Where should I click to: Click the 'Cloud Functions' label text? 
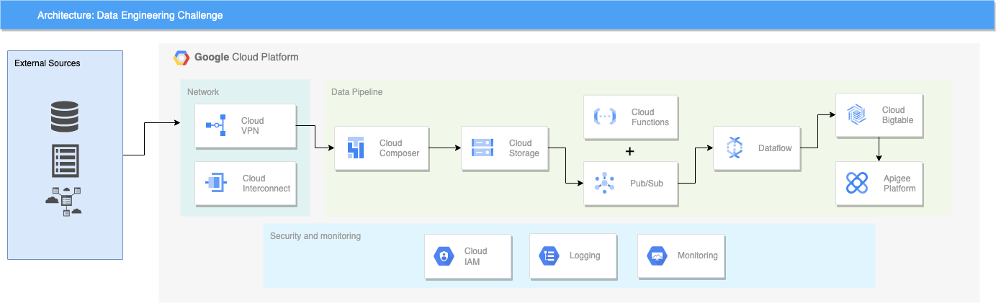[650, 117]
